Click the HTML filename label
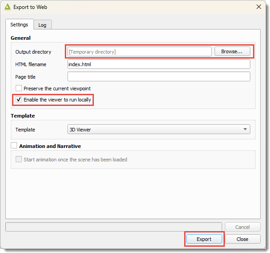 [x=31, y=64]
